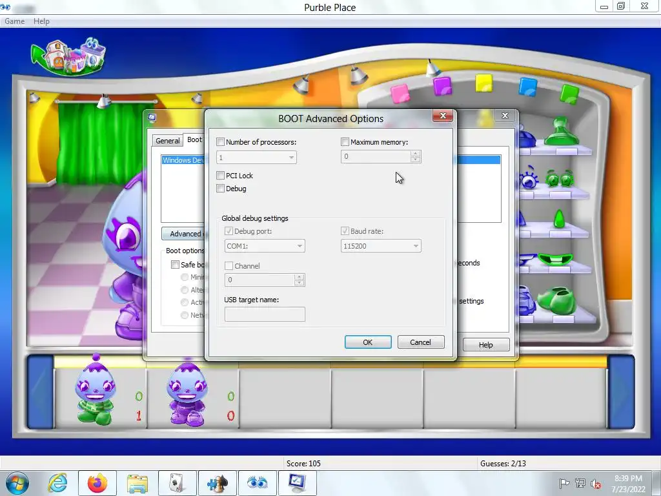Image resolution: width=661 pixels, height=496 pixels.
Task: Toggle the Debug checkbox
Action: [220, 189]
